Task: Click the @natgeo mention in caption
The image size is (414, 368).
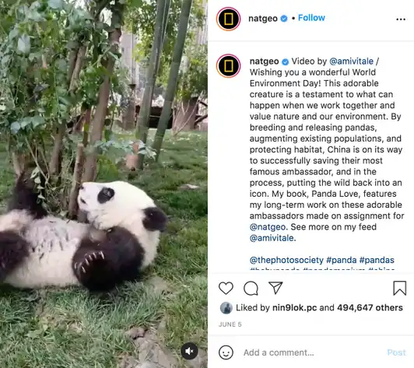Action: (268, 227)
